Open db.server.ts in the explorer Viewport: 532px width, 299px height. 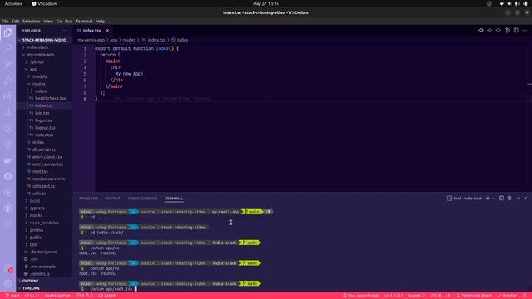click(x=44, y=149)
